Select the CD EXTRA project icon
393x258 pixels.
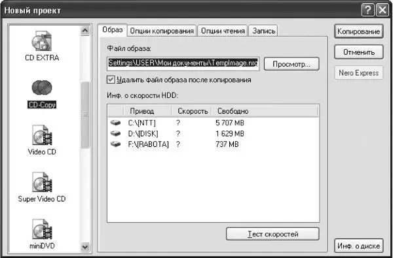tap(42, 41)
